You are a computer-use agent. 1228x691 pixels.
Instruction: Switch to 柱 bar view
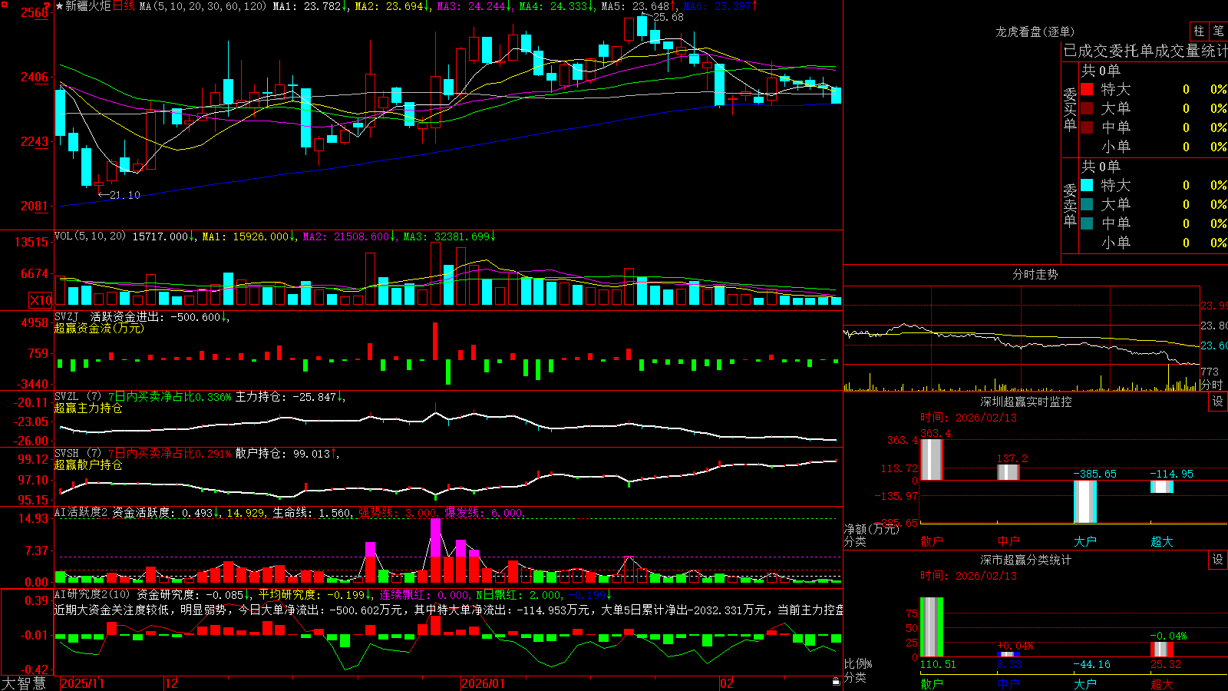1199,31
